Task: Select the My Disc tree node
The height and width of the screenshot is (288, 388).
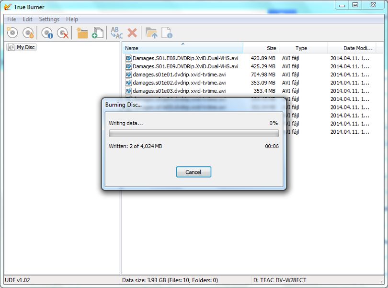Action: pos(22,47)
